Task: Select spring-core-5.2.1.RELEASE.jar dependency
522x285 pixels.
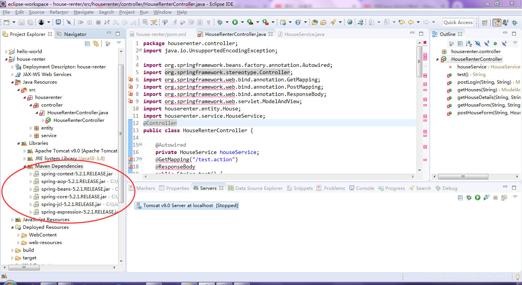Action: pos(74,197)
